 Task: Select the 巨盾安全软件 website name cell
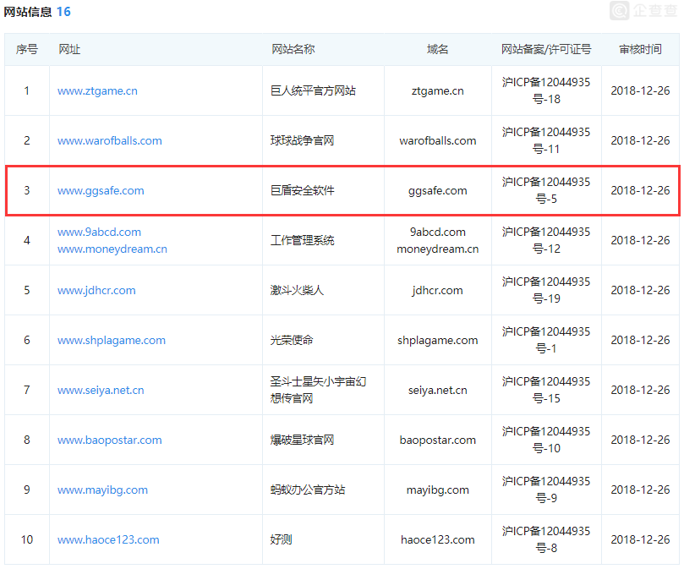[303, 190]
